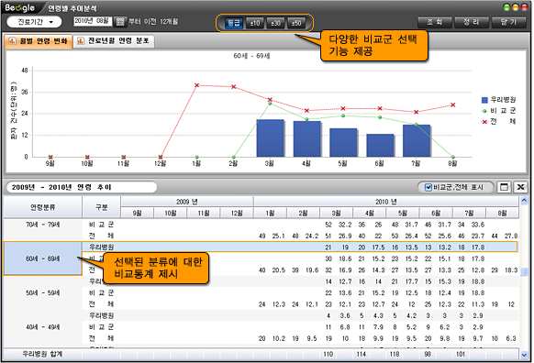
Task: Click chart icon on 진료년월 연령 분포 tab
Action: click(x=81, y=41)
